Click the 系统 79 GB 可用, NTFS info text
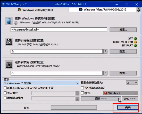Viewport: 142px width, 114px height. pos(38,66)
